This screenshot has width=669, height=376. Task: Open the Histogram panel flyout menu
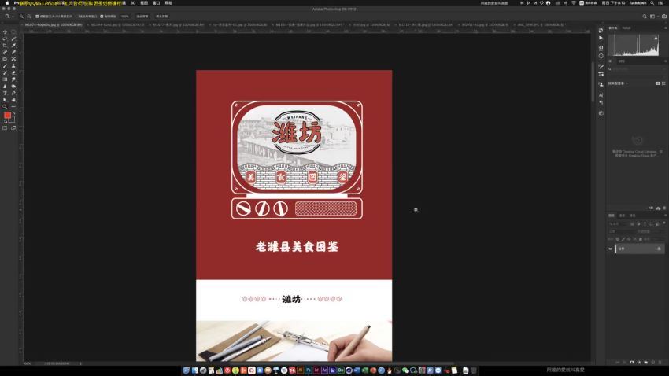click(666, 28)
